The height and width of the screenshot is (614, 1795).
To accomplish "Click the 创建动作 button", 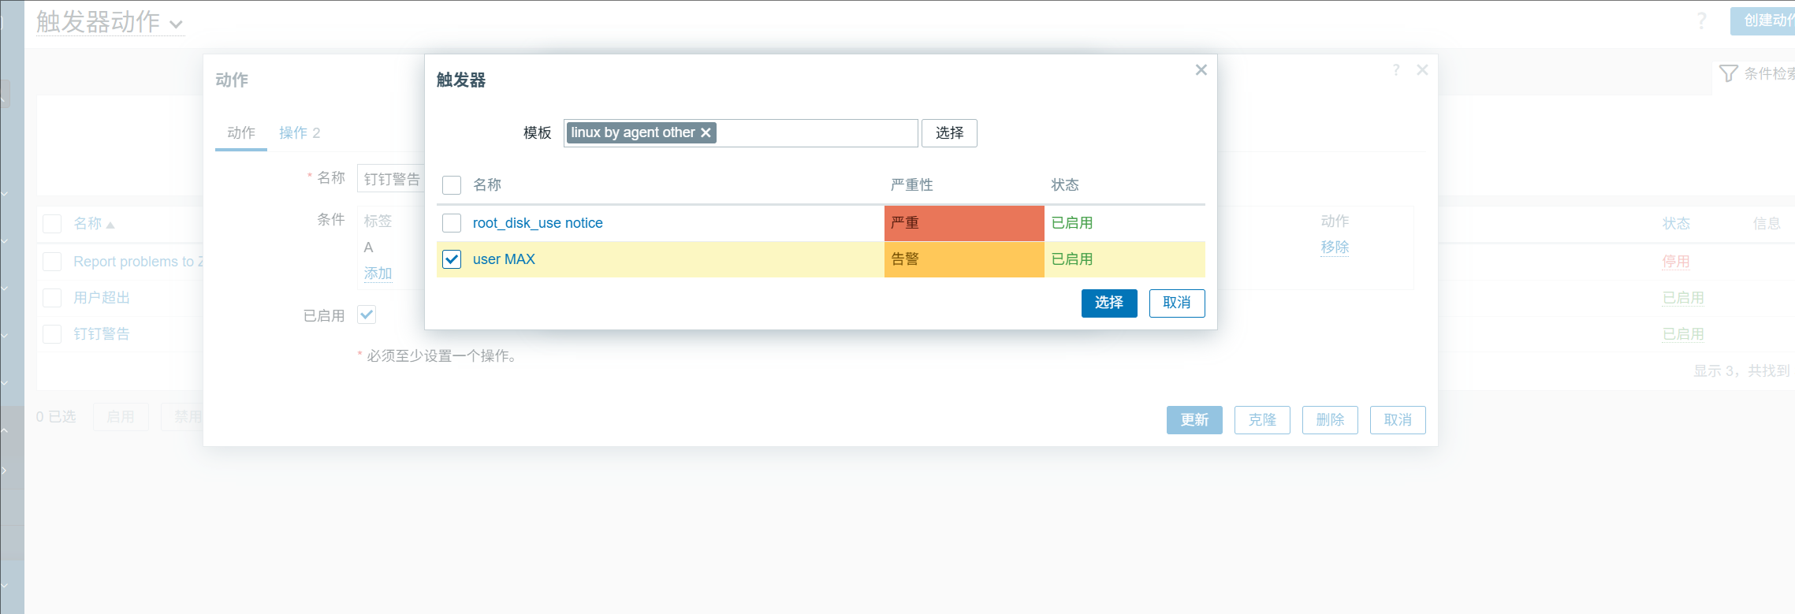I will point(1763,21).
